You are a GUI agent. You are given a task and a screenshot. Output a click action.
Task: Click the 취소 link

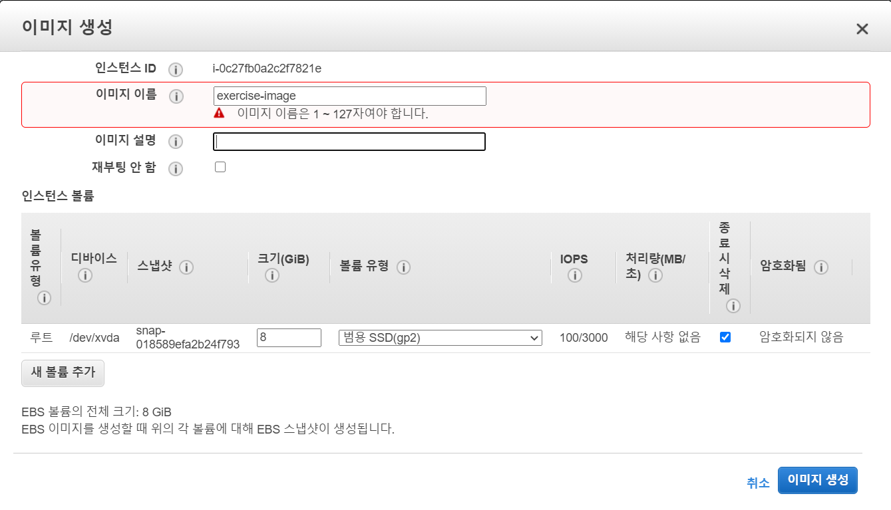758,483
